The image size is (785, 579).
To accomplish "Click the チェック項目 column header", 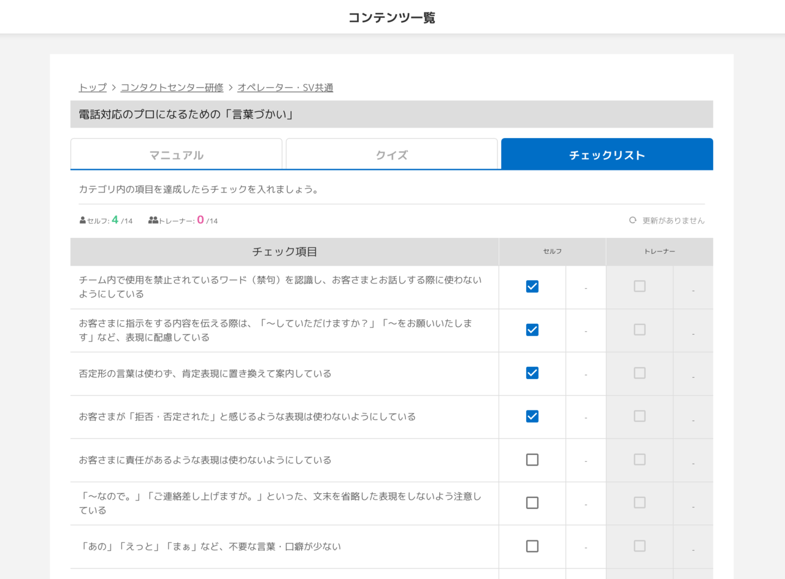I will point(284,251).
